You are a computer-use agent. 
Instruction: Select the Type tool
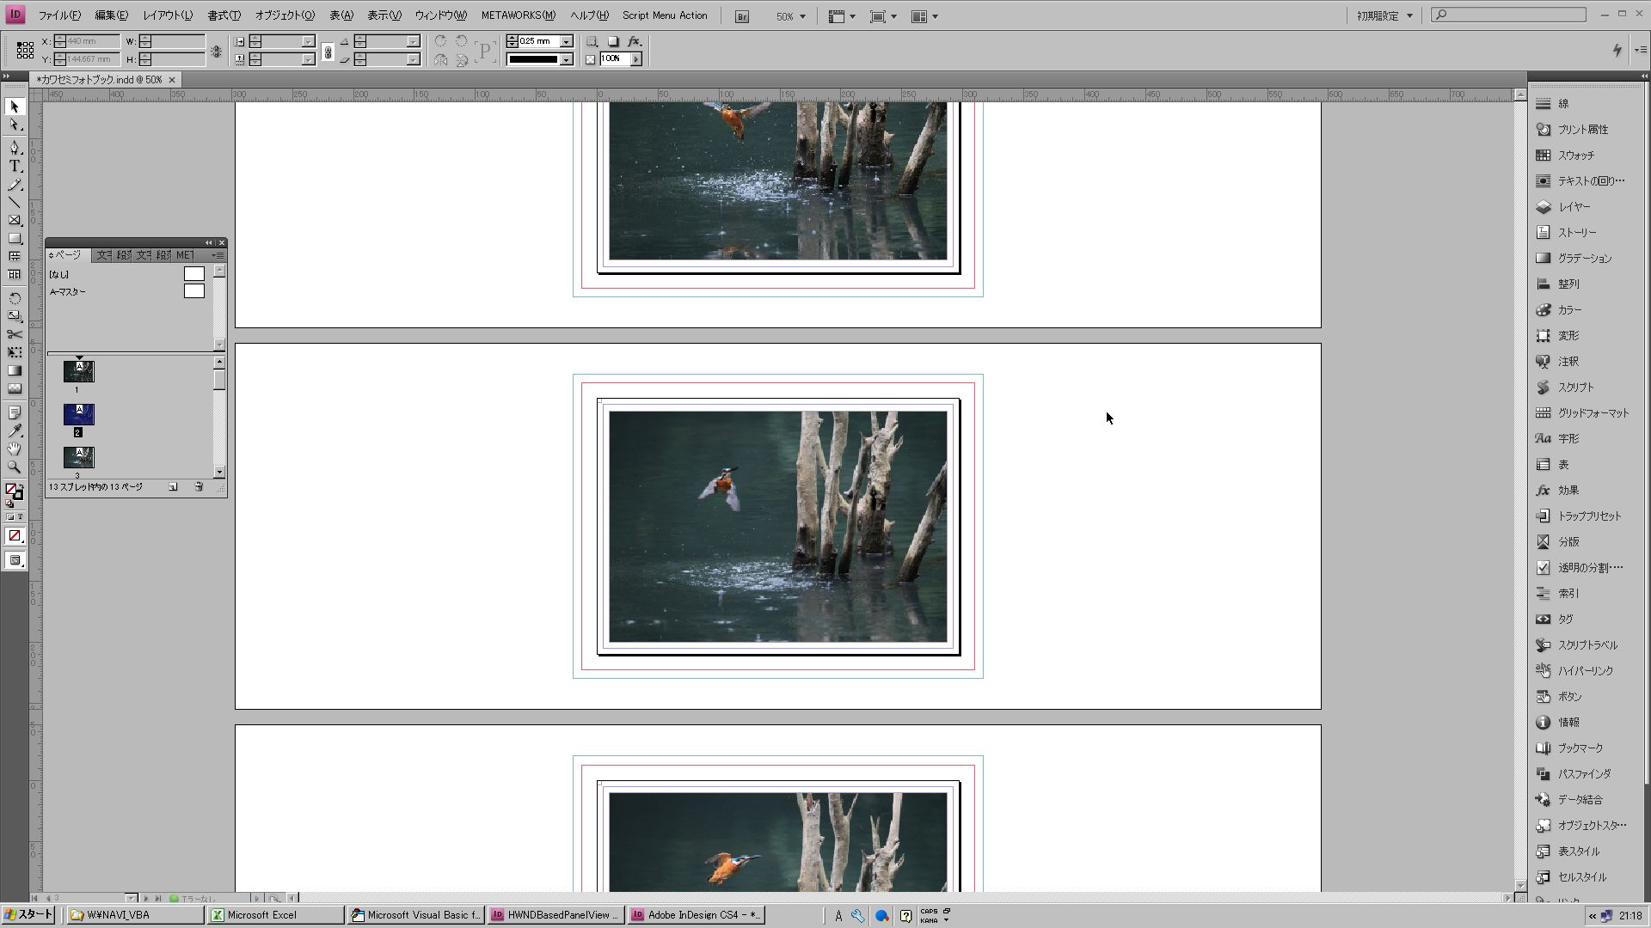15,166
